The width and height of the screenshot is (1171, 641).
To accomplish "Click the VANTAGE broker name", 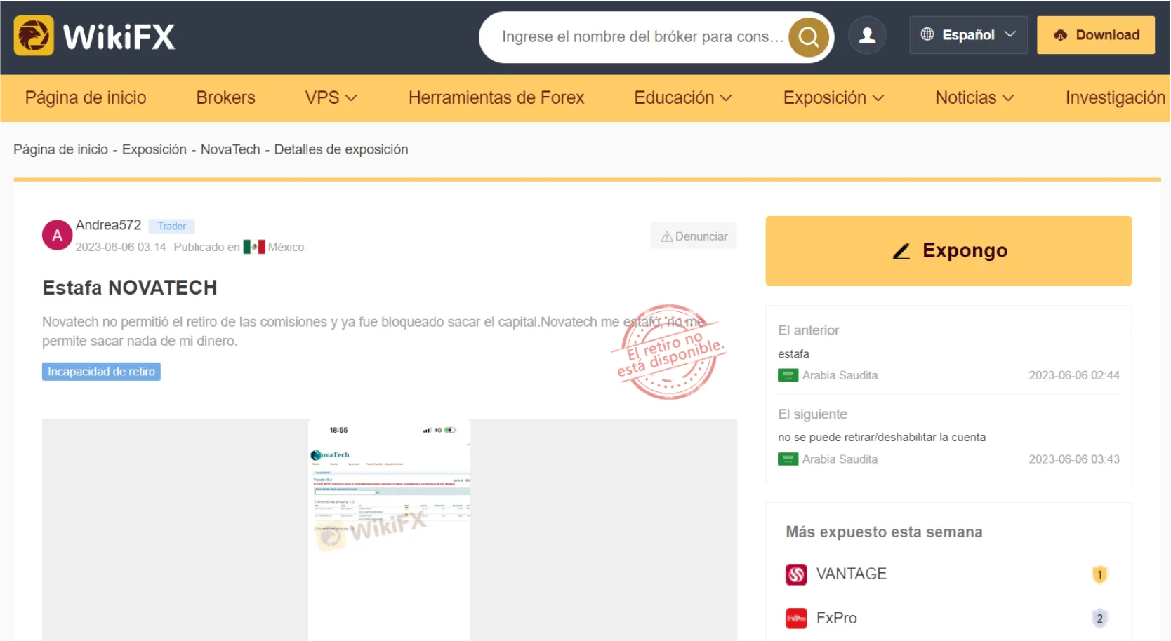I will pos(852,574).
